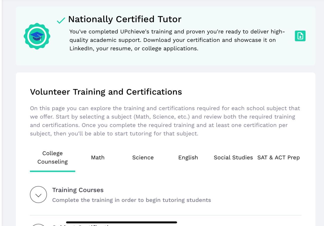Click the graduation cap badge icon
This screenshot has height=226, width=324.
37,36
